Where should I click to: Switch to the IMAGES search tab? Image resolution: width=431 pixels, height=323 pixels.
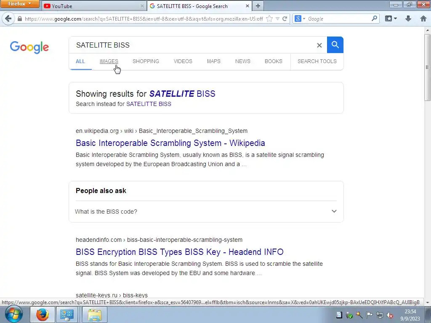(x=109, y=61)
